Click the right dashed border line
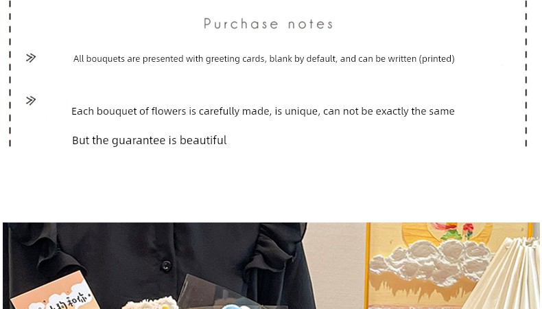The image size is (542, 309). tap(526, 76)
